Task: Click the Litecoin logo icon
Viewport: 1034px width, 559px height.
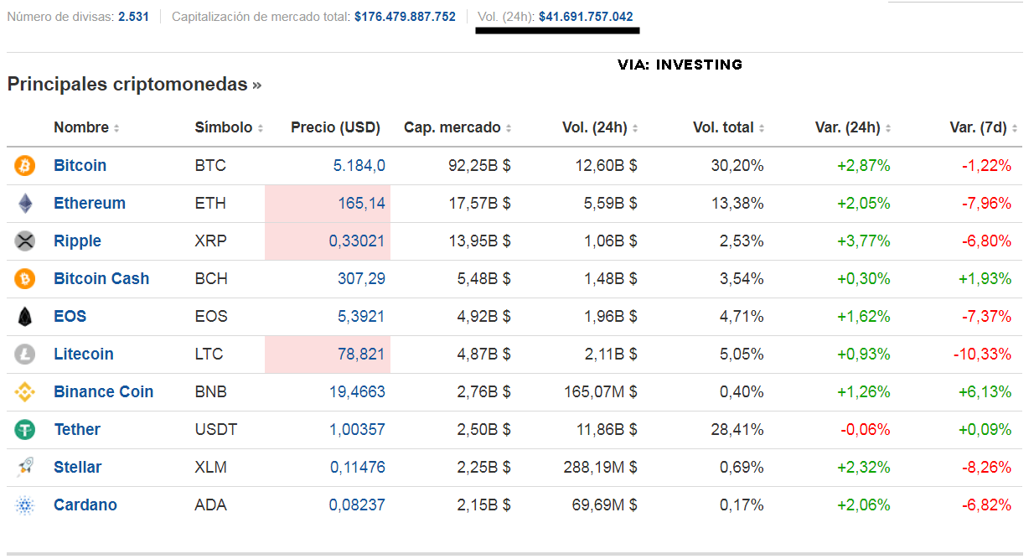Action: (25, 355)
